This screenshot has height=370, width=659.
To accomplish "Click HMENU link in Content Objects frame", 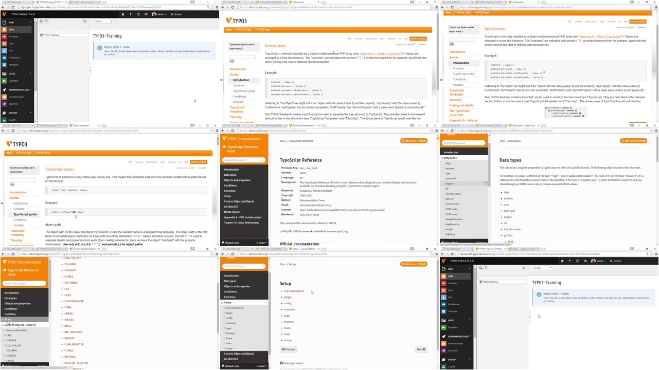I will click(69, 313).
